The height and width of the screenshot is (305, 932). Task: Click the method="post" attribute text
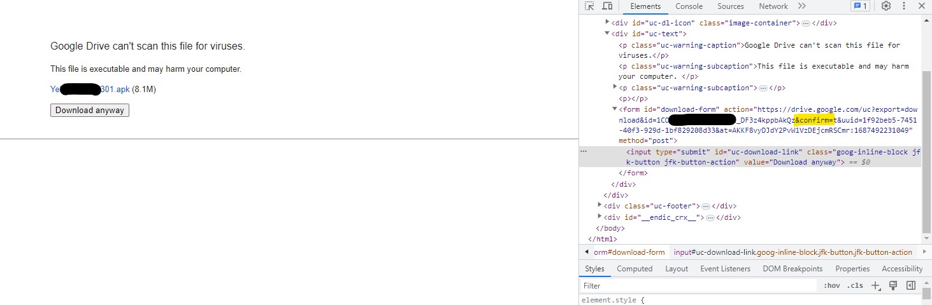pyautogui.click(x=648, y=140)
